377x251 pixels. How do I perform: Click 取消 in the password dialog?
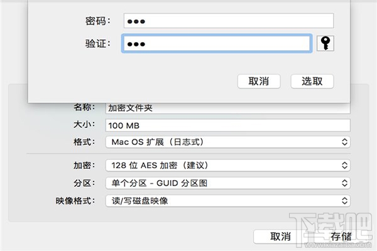coord(259,81)
